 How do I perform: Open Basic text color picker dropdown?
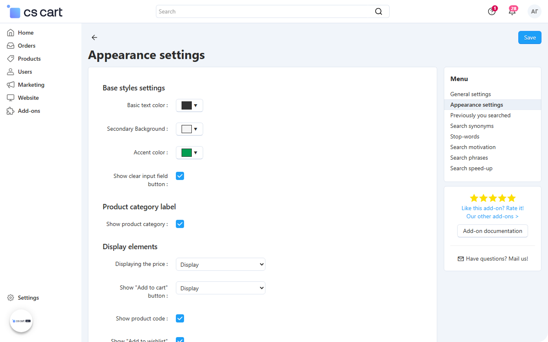[189, 105]
